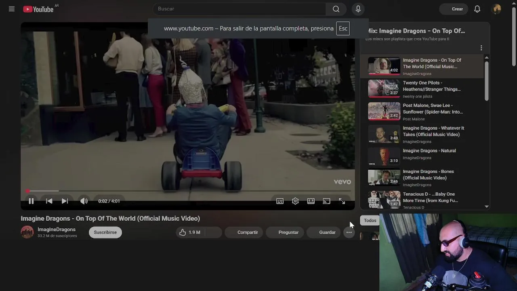Click playlist scrollbar up arrow
517x291 pixels.
[x=487, y=57]
